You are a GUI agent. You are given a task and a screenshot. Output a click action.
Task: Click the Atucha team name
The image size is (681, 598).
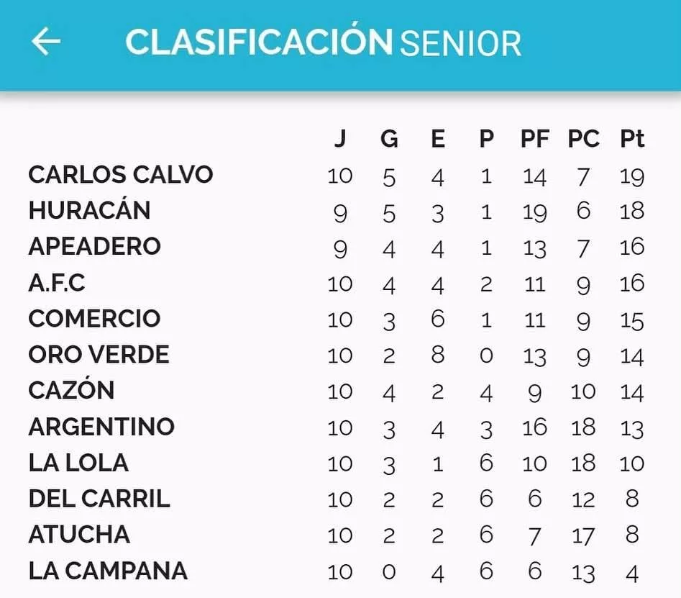(79, 535)
